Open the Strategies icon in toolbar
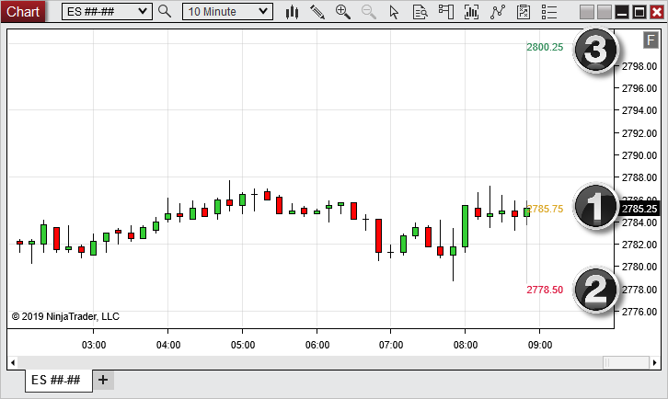The width and height of the screenshot is (668, 399). (x=498, y=12)
